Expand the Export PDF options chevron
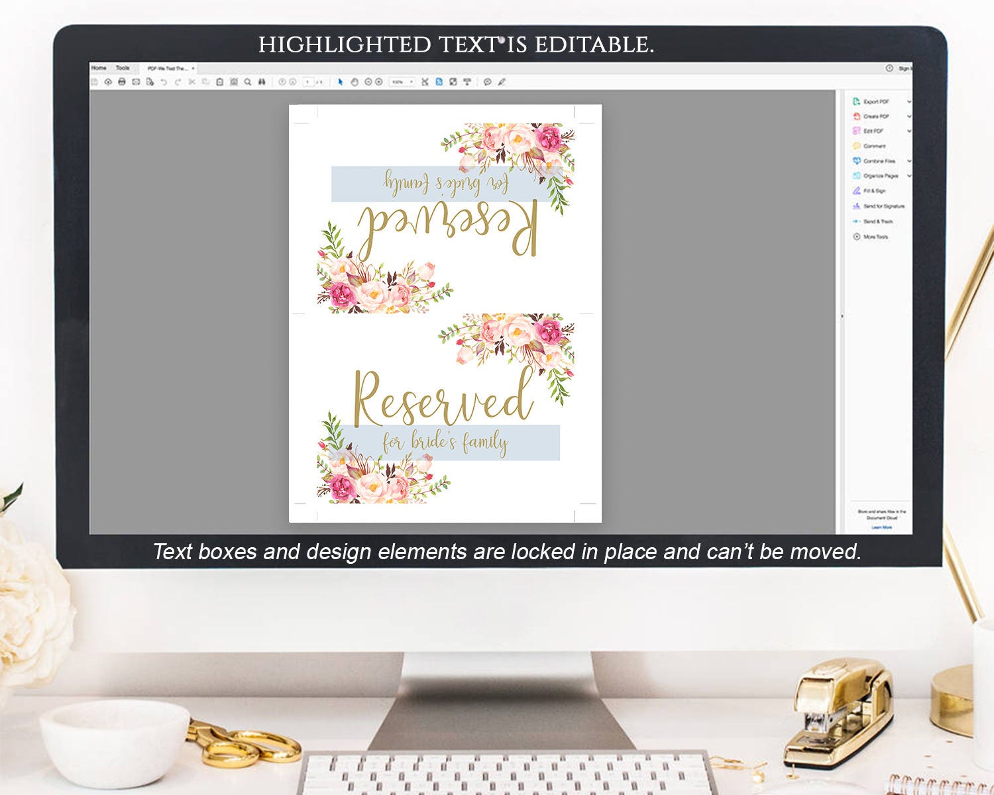The height and width of the screenshot is (795, 994). pos(910,101)
